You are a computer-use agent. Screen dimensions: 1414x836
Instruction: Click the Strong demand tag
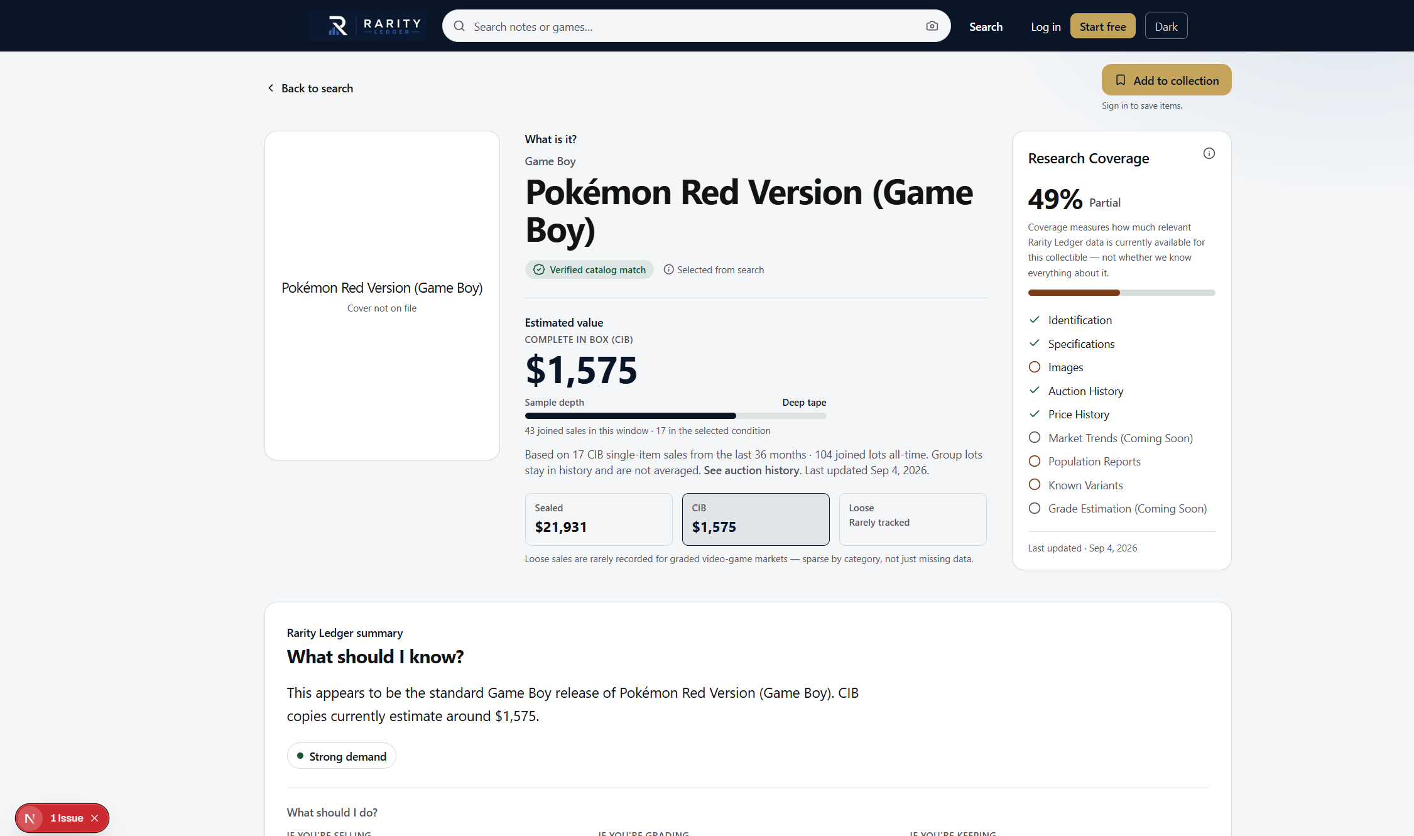coord(341,756)
